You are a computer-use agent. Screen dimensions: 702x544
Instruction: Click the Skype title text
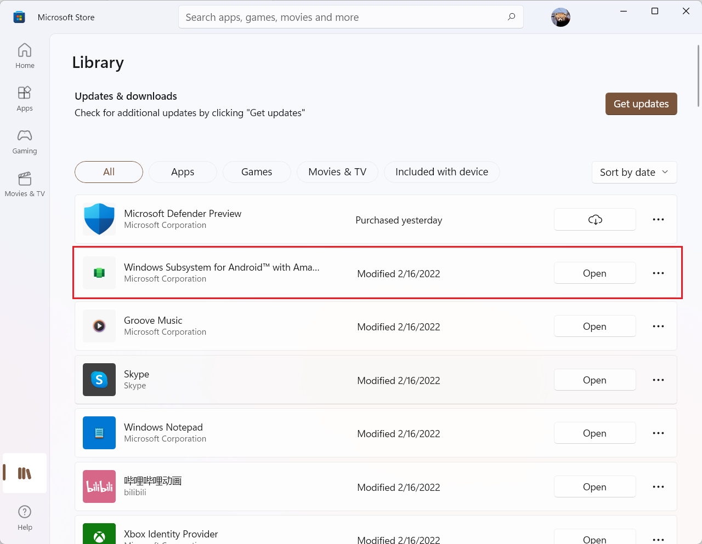tap(137, 374)
